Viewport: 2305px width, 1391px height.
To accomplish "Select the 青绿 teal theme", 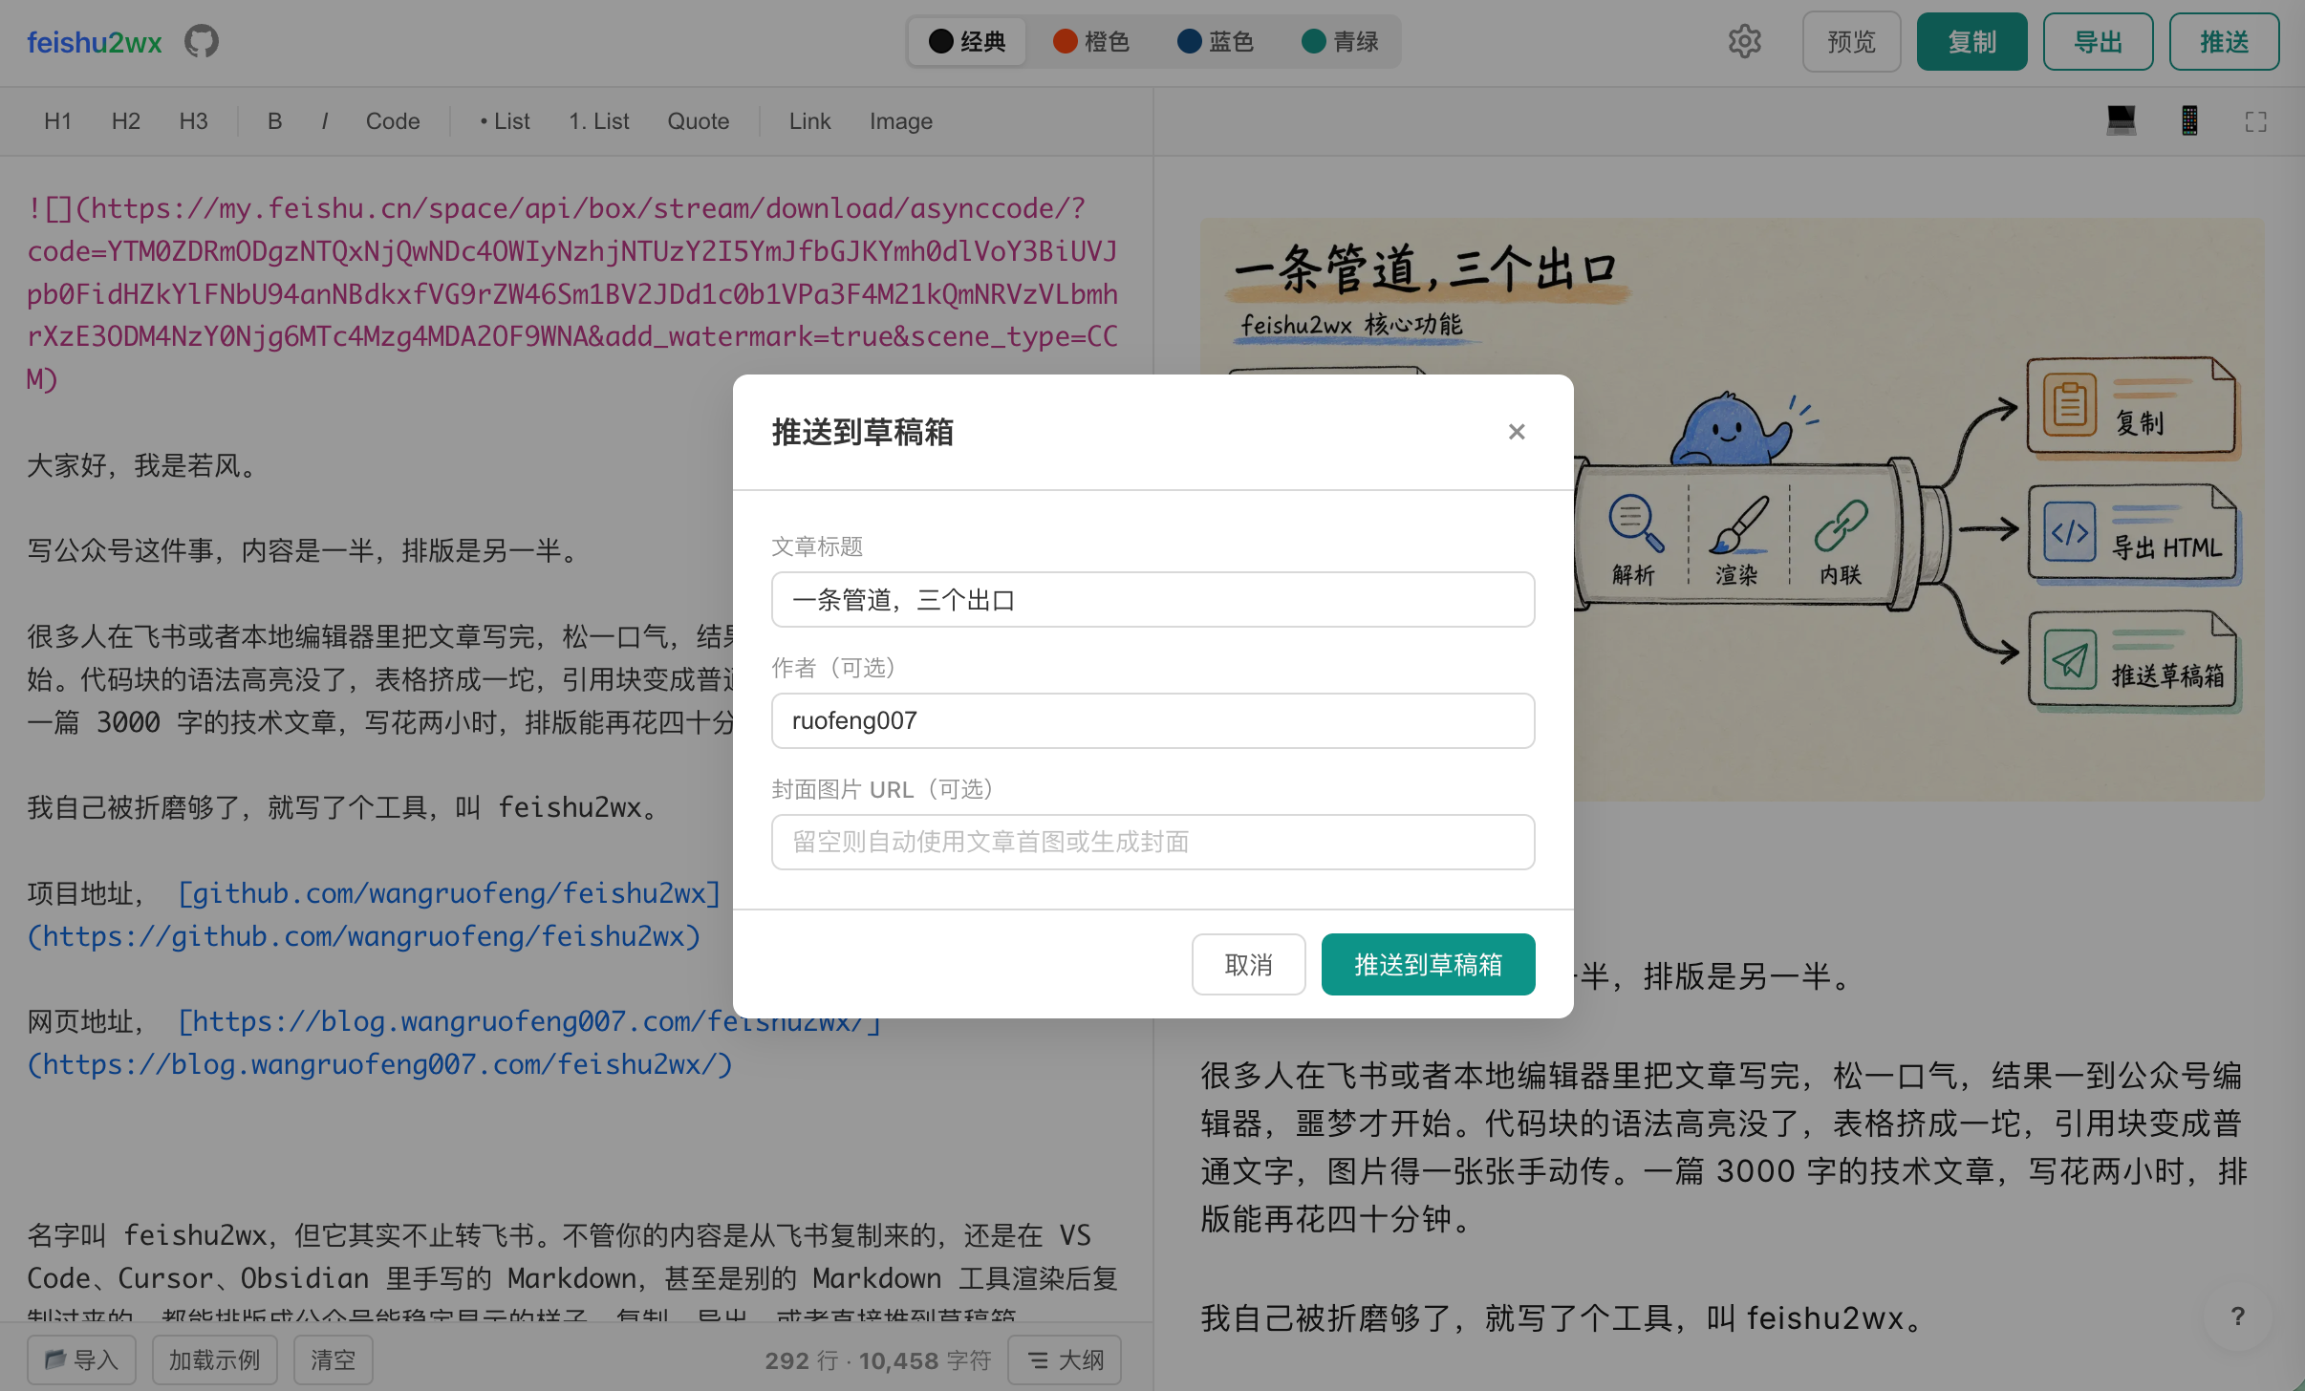I will click(1340, 42).
